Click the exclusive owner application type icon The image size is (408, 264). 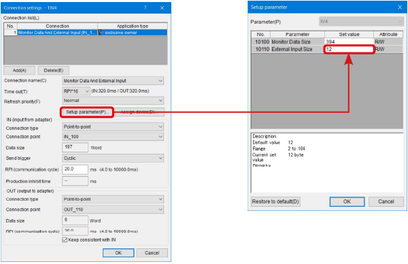[x=101, y=33]
